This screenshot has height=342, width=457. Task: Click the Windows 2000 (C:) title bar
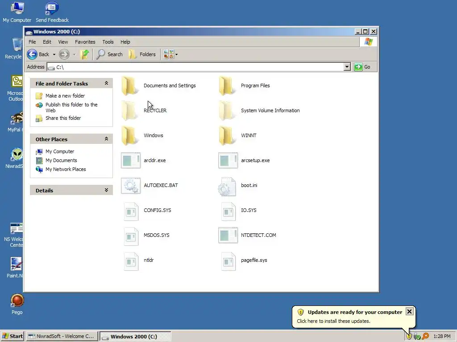point(189,32)
